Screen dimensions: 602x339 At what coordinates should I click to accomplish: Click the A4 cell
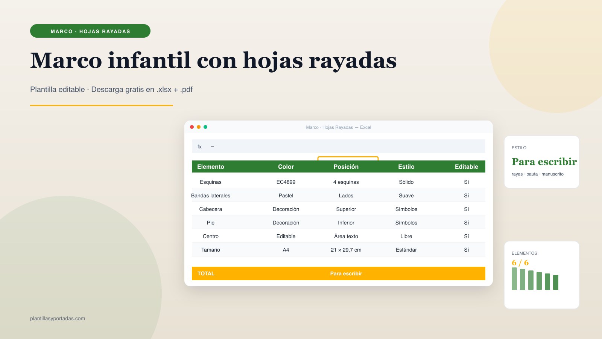click(286, 250)
